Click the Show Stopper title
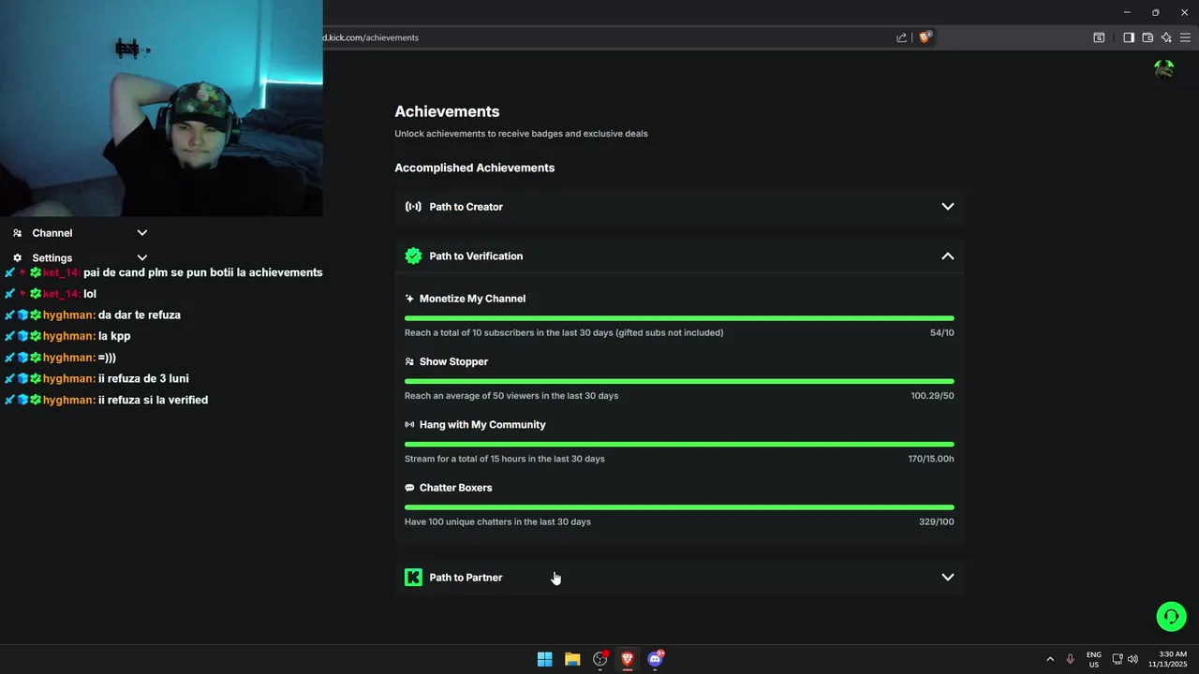 pos(453,361)
